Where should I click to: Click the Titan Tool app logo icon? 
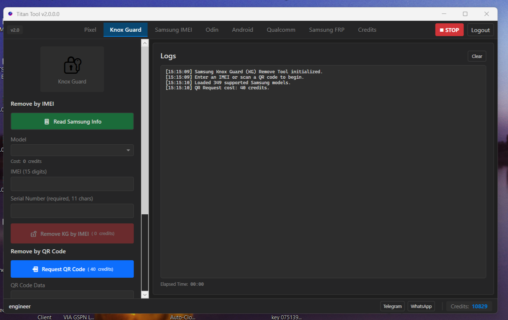point(10,14)
